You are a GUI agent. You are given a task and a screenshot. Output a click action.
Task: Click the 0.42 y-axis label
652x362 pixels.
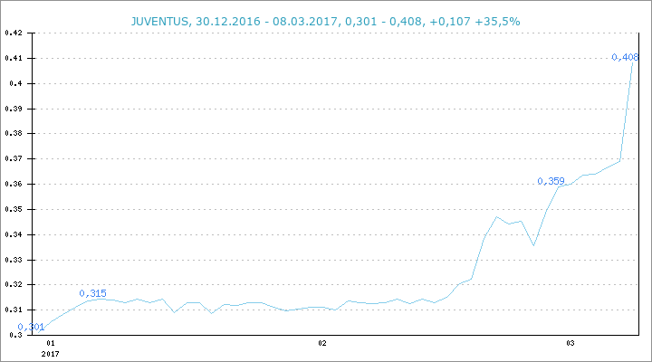(x=14, y=33)
